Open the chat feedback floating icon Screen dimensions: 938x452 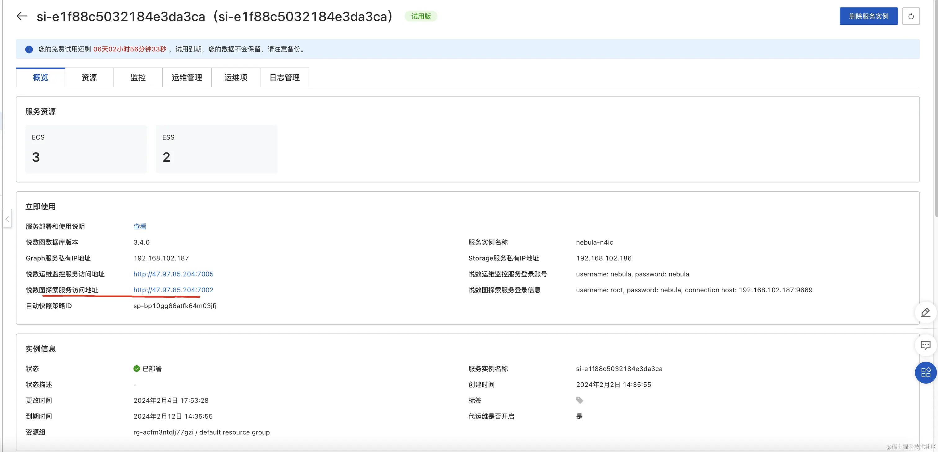(x=925, y=345)
